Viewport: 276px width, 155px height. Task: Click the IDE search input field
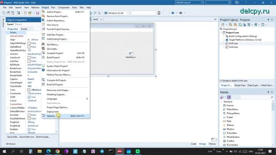(218, 3)
